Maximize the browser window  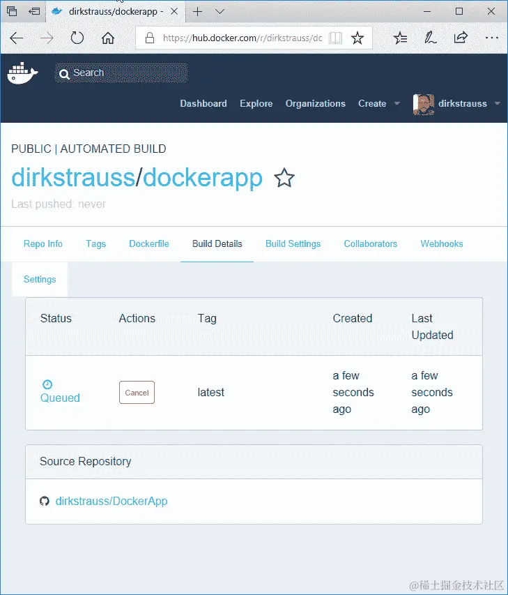[x=459, y=11]
